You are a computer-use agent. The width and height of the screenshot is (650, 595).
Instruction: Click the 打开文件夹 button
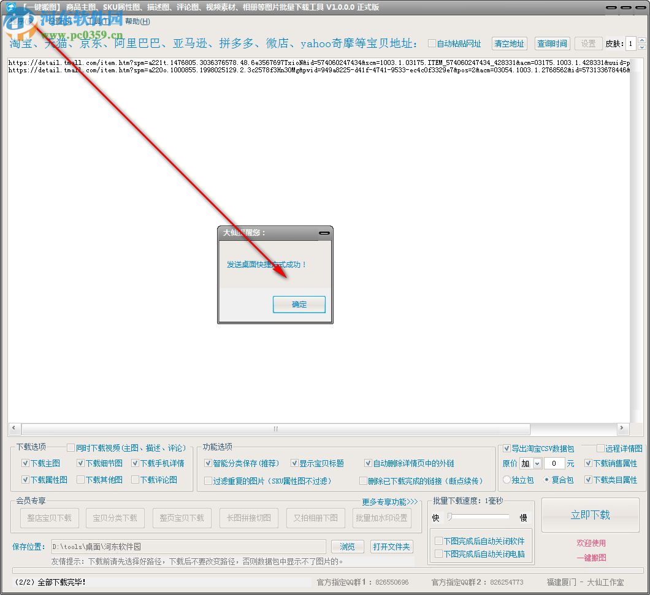click(391, 547)
